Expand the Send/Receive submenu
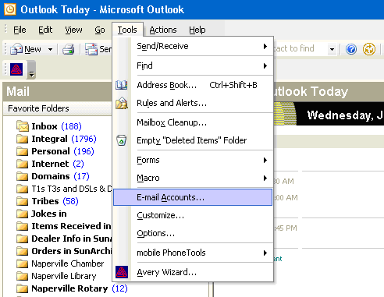The width and height of the screenshot is (384, 297). click(265, 46)
